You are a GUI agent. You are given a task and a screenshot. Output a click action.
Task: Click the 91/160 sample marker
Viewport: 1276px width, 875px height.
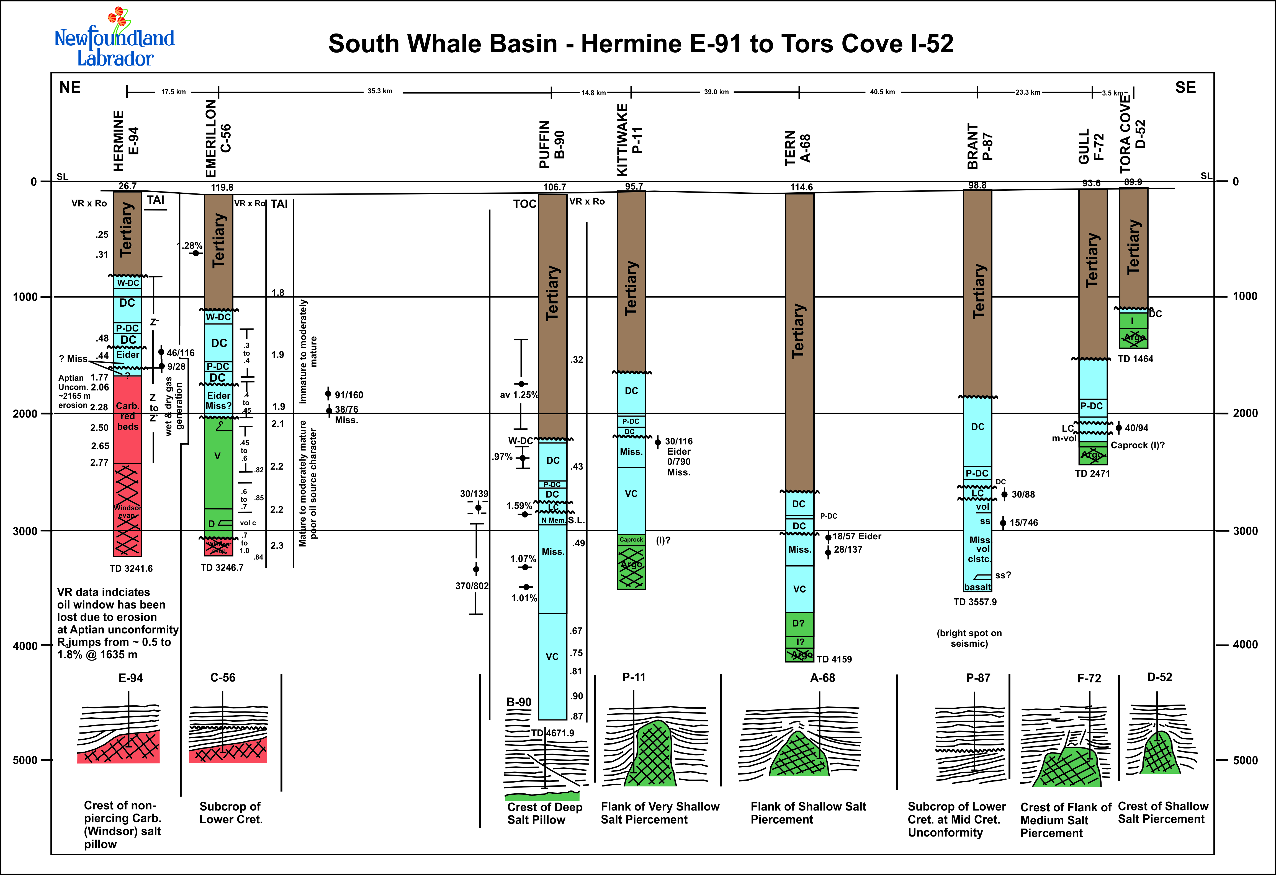(328, 394)
